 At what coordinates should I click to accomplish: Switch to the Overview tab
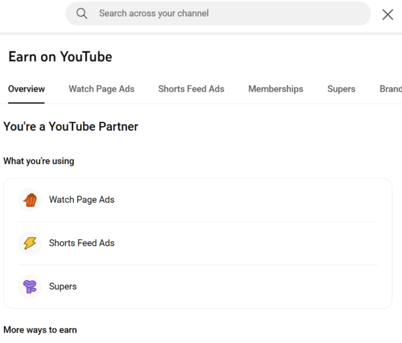coord(26,89)
